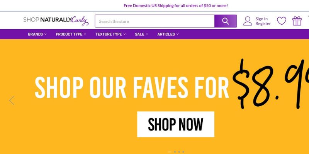The height and width of the screenshot is (154, 309).
Task: Open the user account profile icon
Action: [248, 21]
